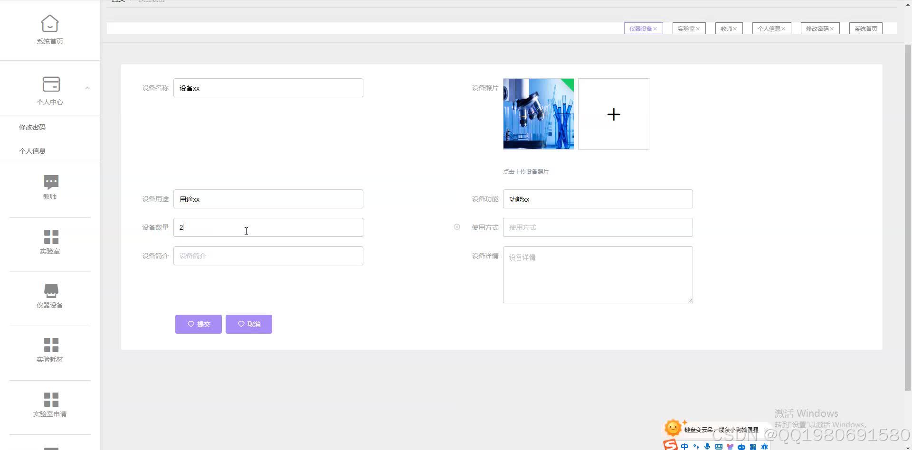
Task: Focus the 设备数量 input field
Action: click(268, 227)
